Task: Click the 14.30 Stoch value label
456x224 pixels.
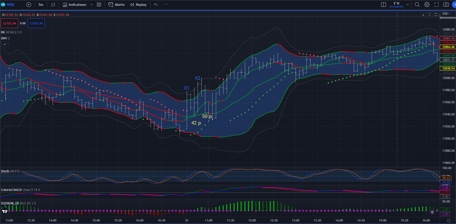Action: click(x=445, y=182)
